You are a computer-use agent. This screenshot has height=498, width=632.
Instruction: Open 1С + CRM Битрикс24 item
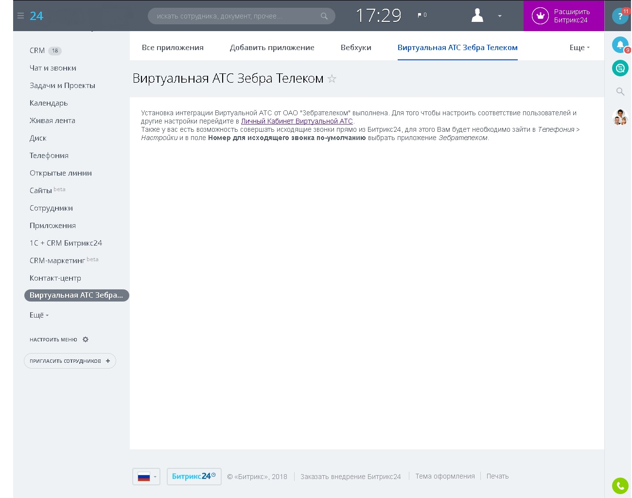(66, 243)
